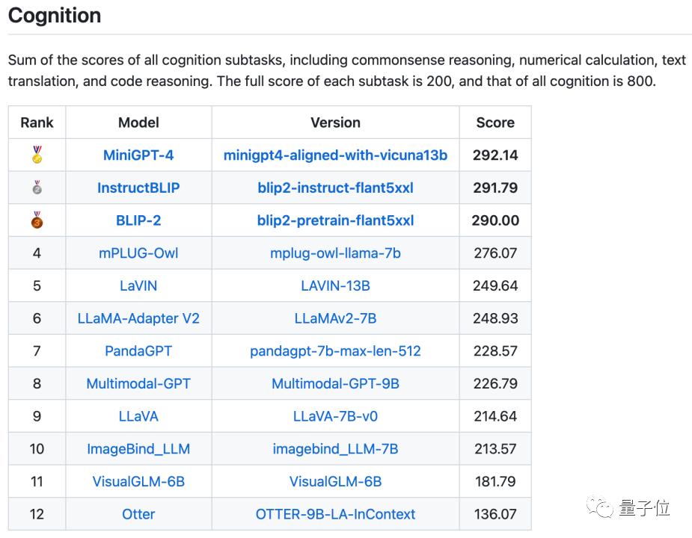Open the MiniGPT-4 model link
692x538 pixels.
click(138, 155)
